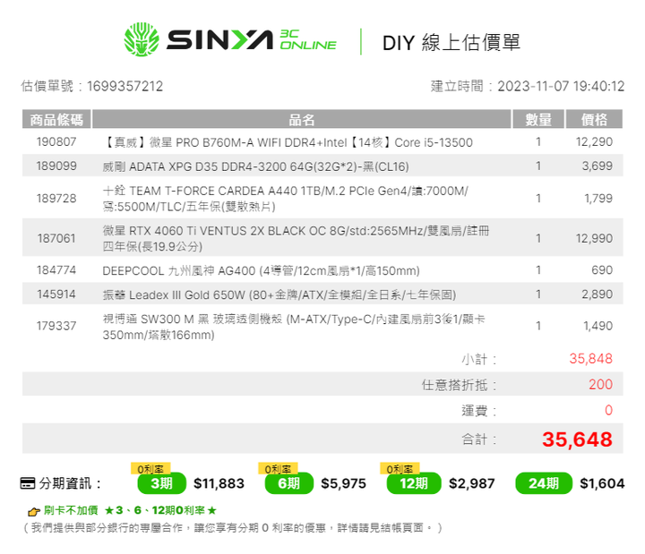Viewport: 645px width, 554px height.
Task: Click the 視博通 SW300 M case product name
Action: pyautogui.click(x=294, y=327)
